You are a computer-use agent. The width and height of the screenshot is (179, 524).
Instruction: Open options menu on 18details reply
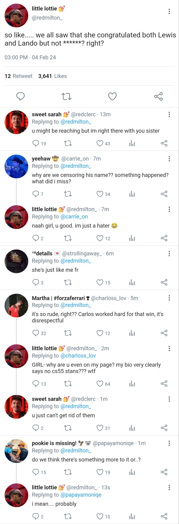169,254
